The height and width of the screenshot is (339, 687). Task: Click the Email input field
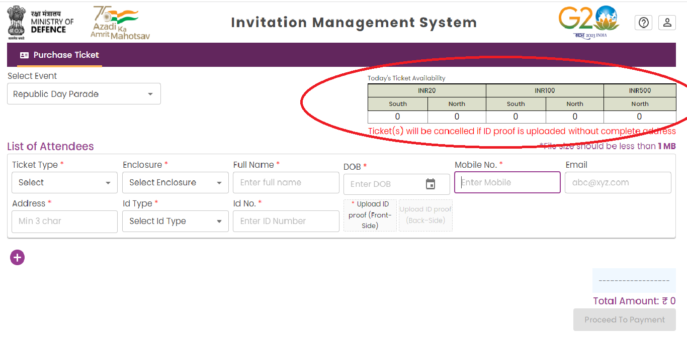(618, 183)
